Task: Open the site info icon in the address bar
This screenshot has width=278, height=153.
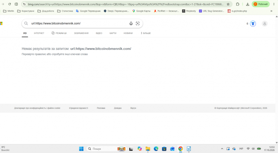Action: click(x=24, y=4)
